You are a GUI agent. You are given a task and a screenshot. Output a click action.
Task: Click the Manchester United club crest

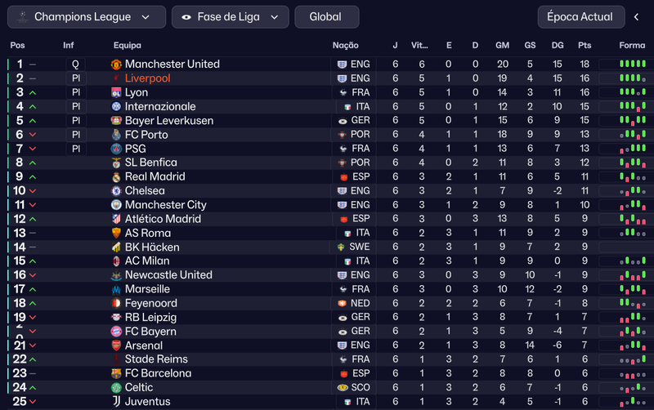pos(116,65)
